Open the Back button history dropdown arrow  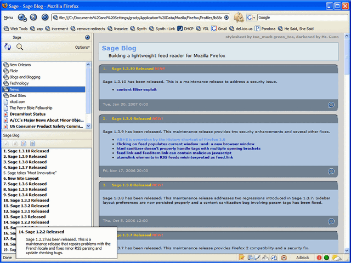click(25, 20)
